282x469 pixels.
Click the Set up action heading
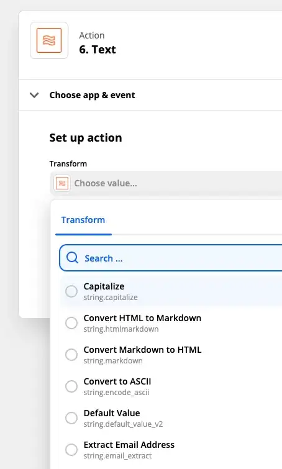coord(86,138)
